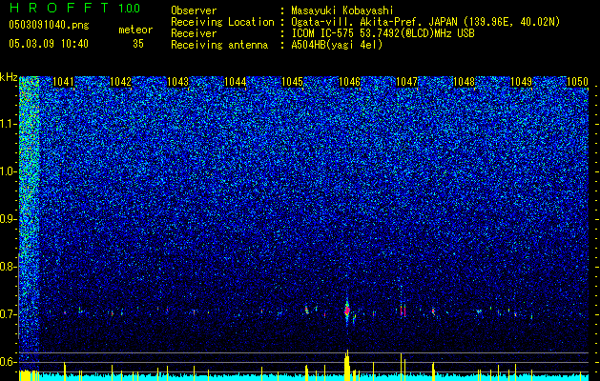Click the Receiver label
This screenshot has width=600, height=381.
coord(194,33)
